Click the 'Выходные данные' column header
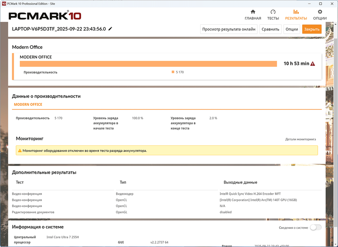 240,182
